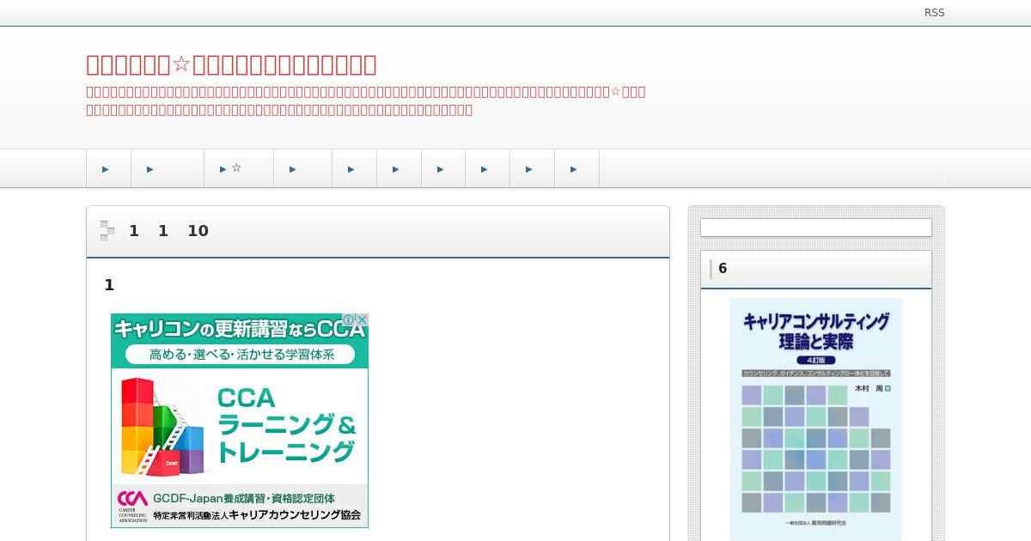Open the "キャリアコンサルティング 理論と実際" book cover

816,419
